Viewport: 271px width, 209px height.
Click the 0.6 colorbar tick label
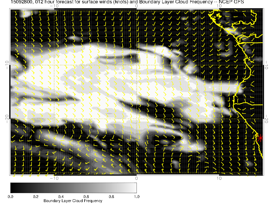pos(86,196)
